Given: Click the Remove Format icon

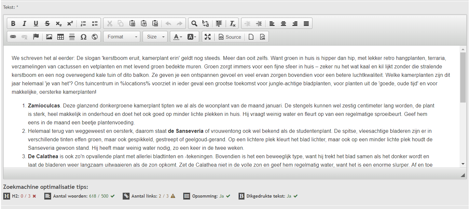Looking at the screenshot, I should click(232, 23).
